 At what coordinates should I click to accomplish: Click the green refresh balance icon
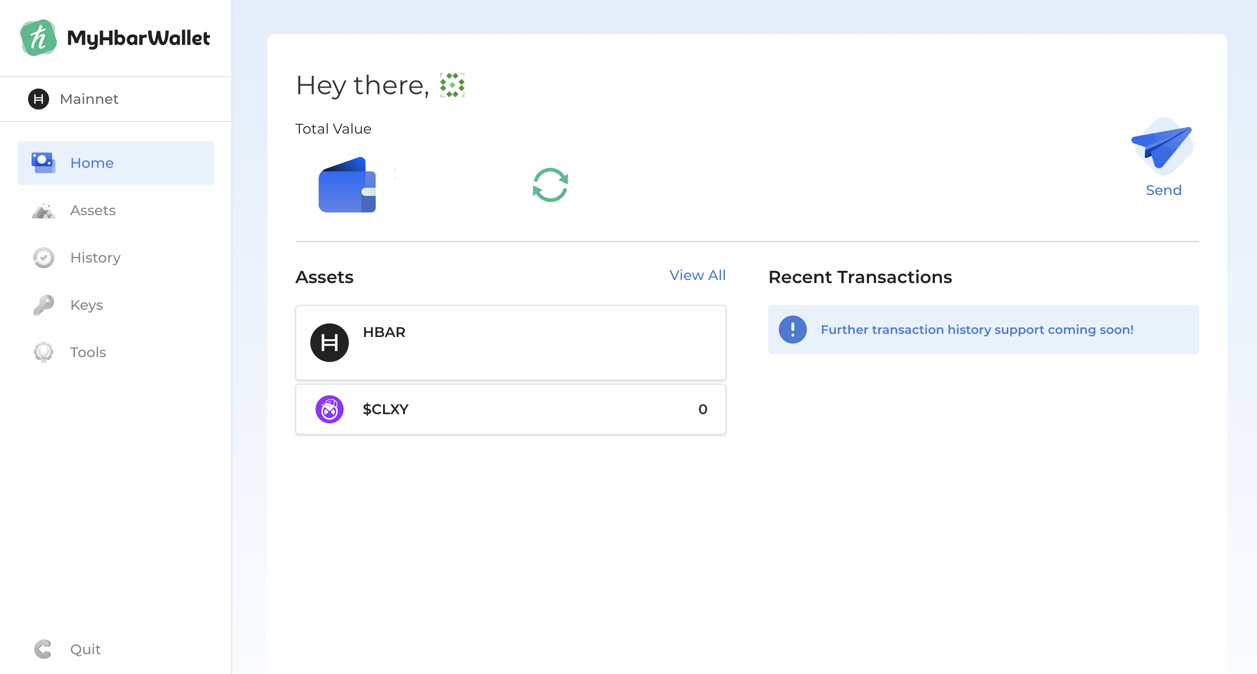click(550, 185)
